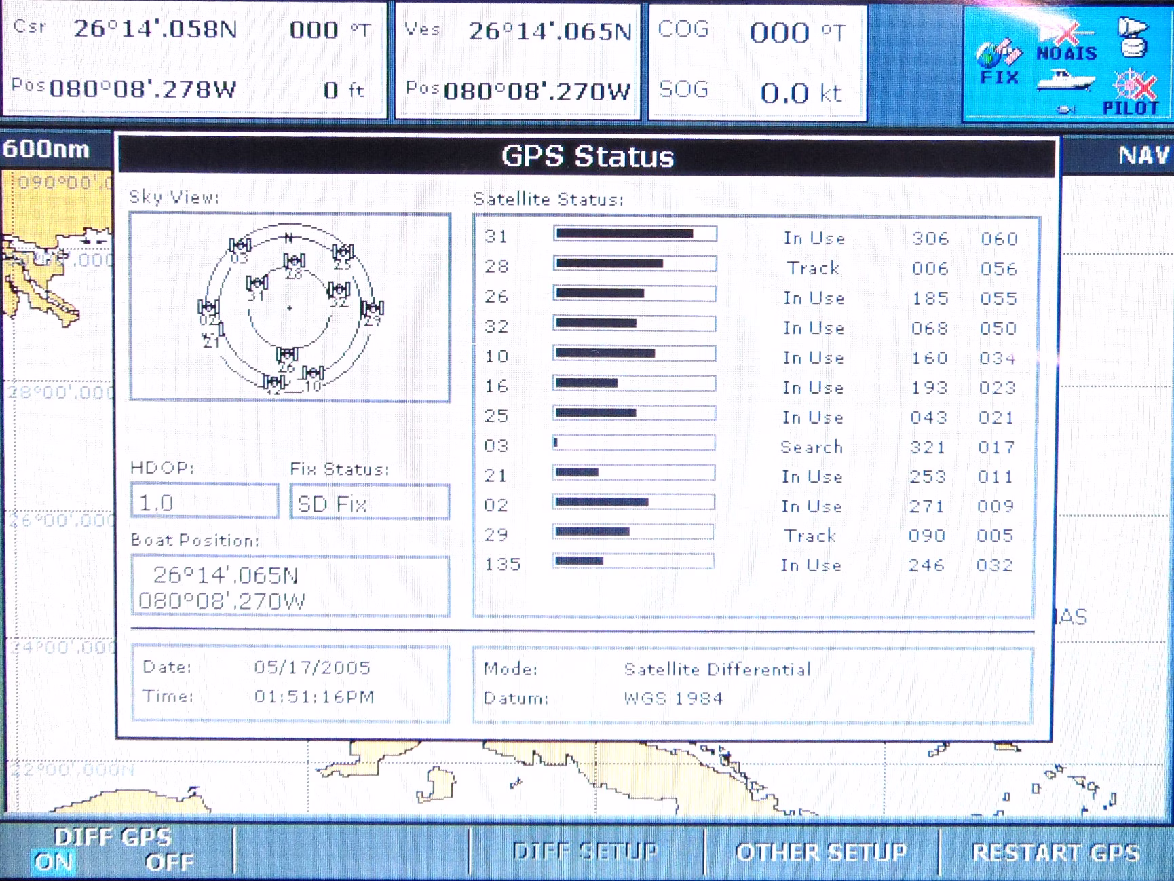Image resolution: width=1174 pixels, height=881 pixels.
Task: Turn DIFF GPS OFF
Action: 170,862
